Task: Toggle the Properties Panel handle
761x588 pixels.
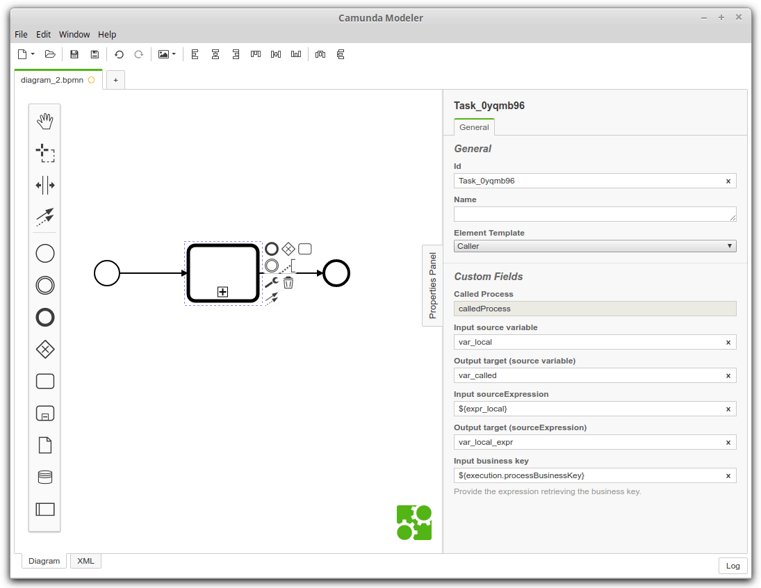Action: (432, 286)
